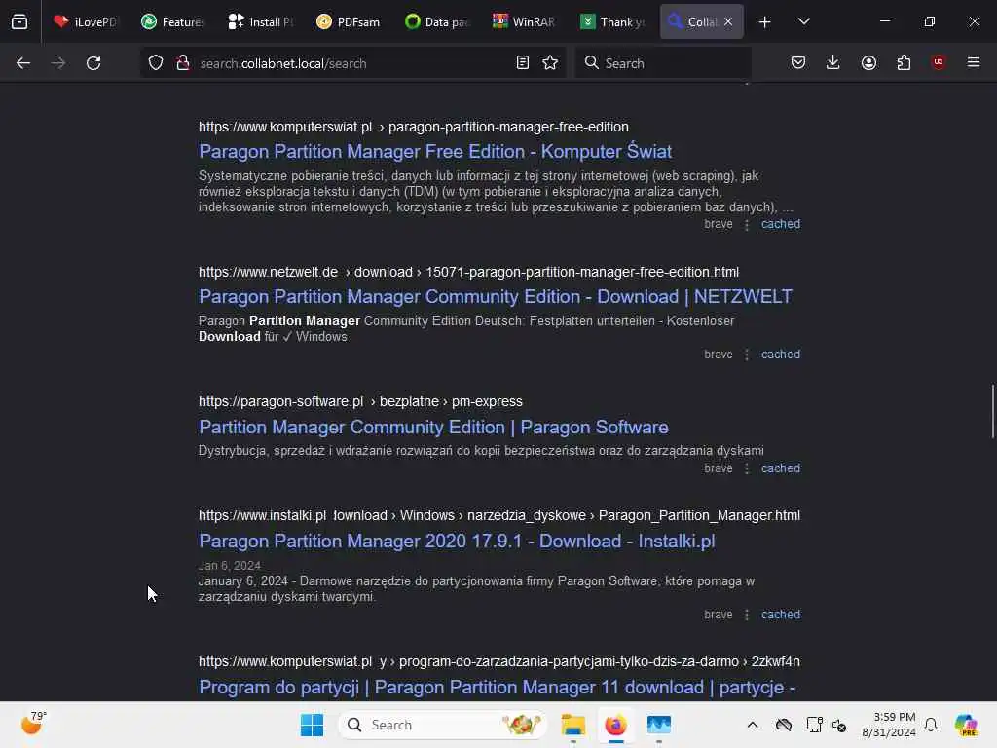
Task: Open tracking protection shield icon
Action: [156, 63]
